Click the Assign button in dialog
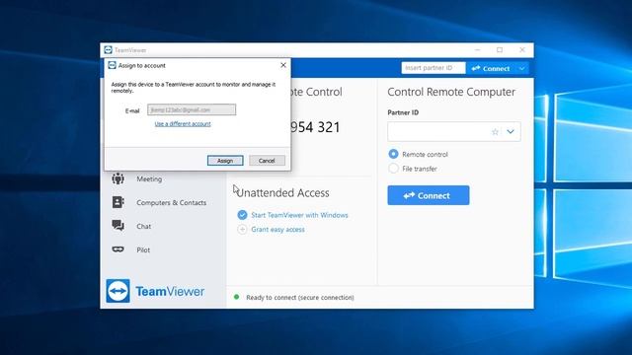 pyautogui.click(x=225, y=161)
